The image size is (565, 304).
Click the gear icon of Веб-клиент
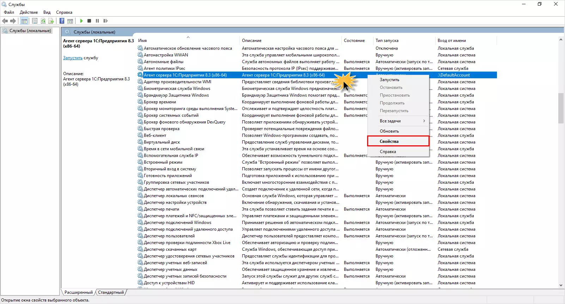pyautogui.click(x=140, y=135)
